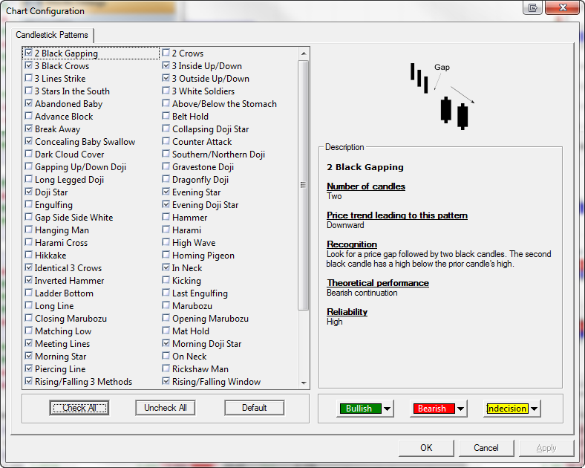Image resolution: width=585 pixels, height=468 pixels.
Task: Click the Uncheck All button
Action: tap(166, 408)
